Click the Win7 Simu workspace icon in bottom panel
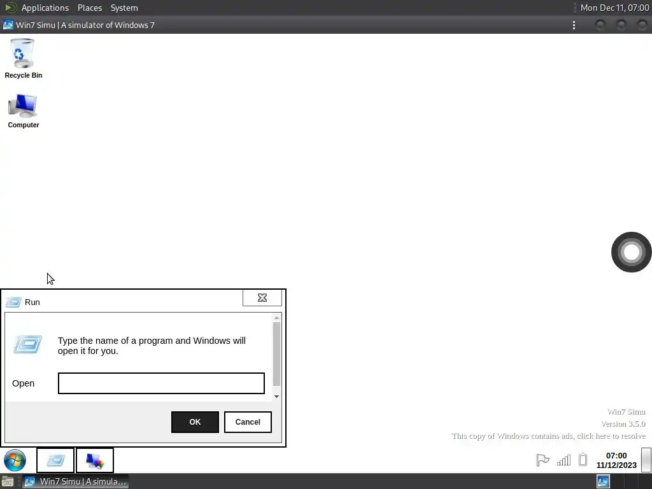Viewport: 652px width, 489px height. pos(603,481)
